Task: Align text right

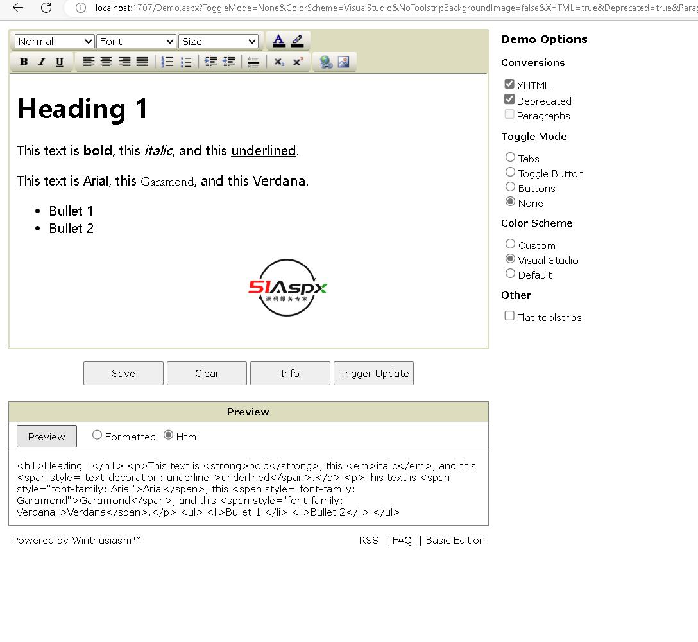Action: click(124, 62)
